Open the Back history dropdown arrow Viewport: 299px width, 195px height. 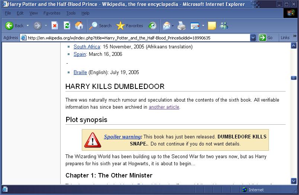point(28,26)
